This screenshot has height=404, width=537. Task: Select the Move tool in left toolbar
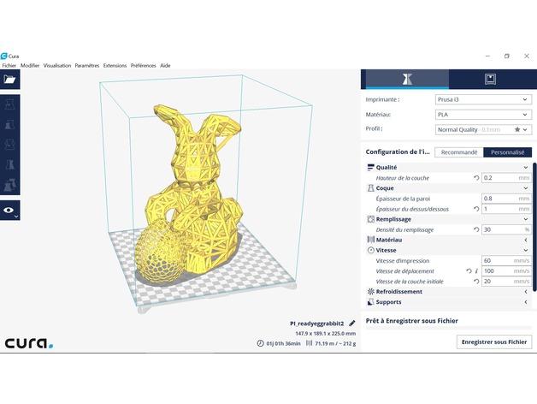point(9,104)
